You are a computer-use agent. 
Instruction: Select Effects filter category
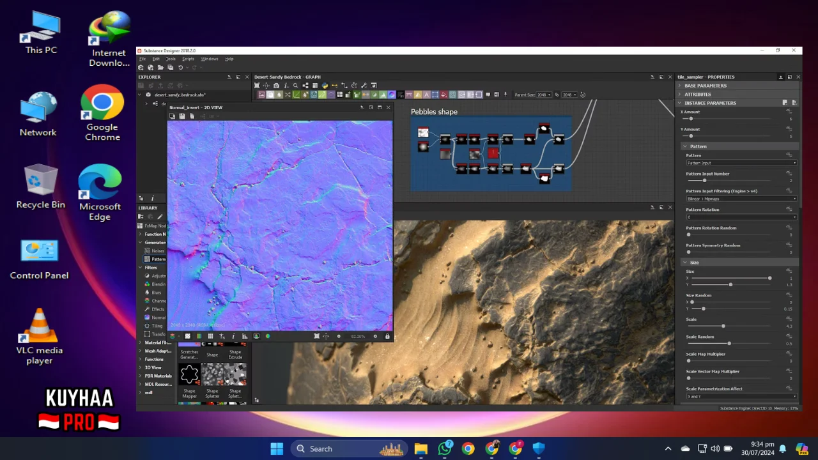click(155, 309)
